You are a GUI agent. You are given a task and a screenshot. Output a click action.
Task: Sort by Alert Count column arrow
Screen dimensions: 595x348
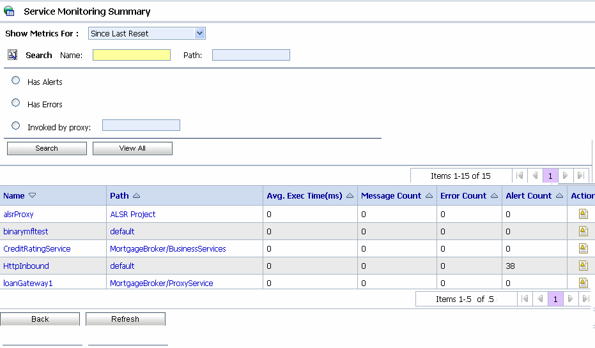click(x=559, y=195)
